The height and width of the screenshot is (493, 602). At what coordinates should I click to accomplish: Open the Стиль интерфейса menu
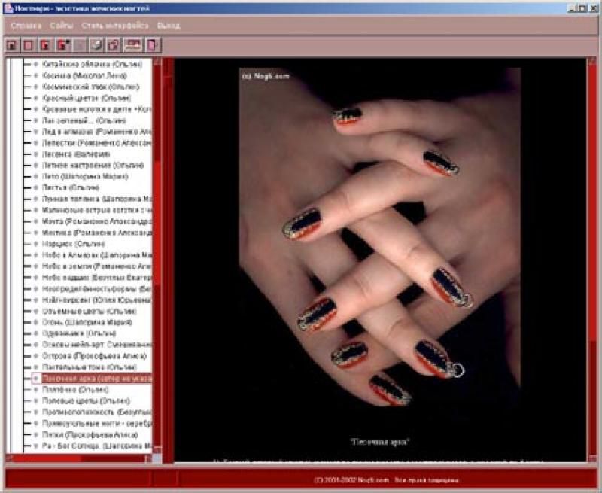(x=105, y=25)
